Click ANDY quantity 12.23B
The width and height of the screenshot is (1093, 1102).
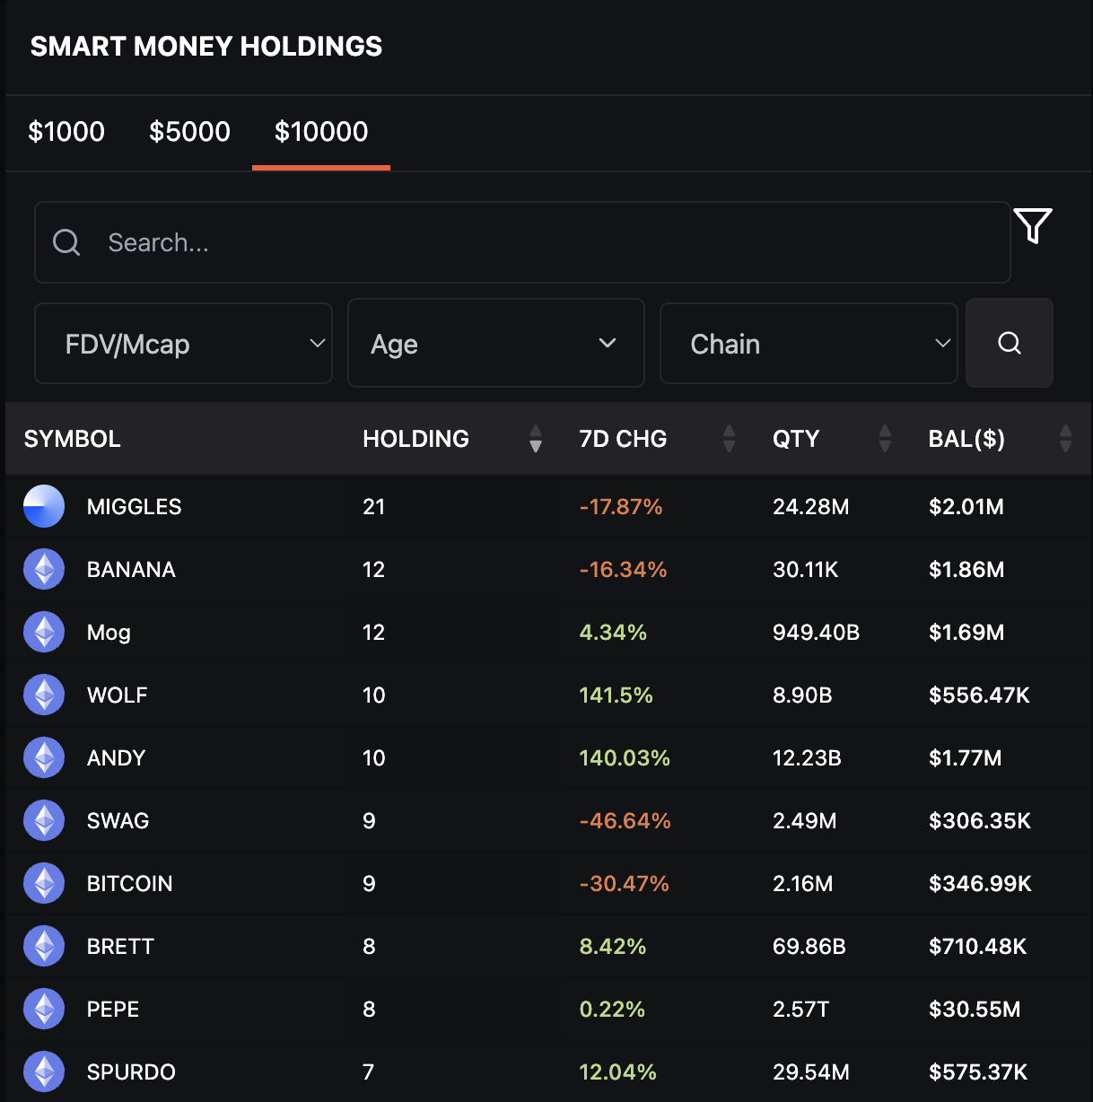tap(807, 758)
